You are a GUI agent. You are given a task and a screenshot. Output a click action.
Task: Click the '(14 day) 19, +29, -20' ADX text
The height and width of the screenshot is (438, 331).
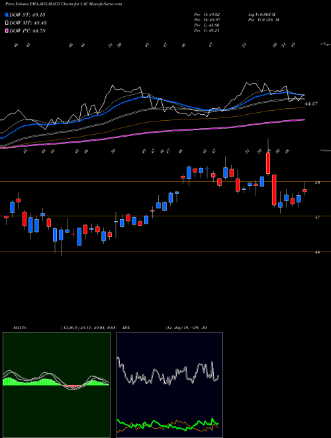click(x=186, y=328)
